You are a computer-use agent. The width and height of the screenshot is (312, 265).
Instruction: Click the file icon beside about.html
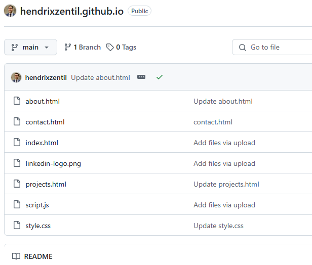pyautogui.click(x=17, y=101)
